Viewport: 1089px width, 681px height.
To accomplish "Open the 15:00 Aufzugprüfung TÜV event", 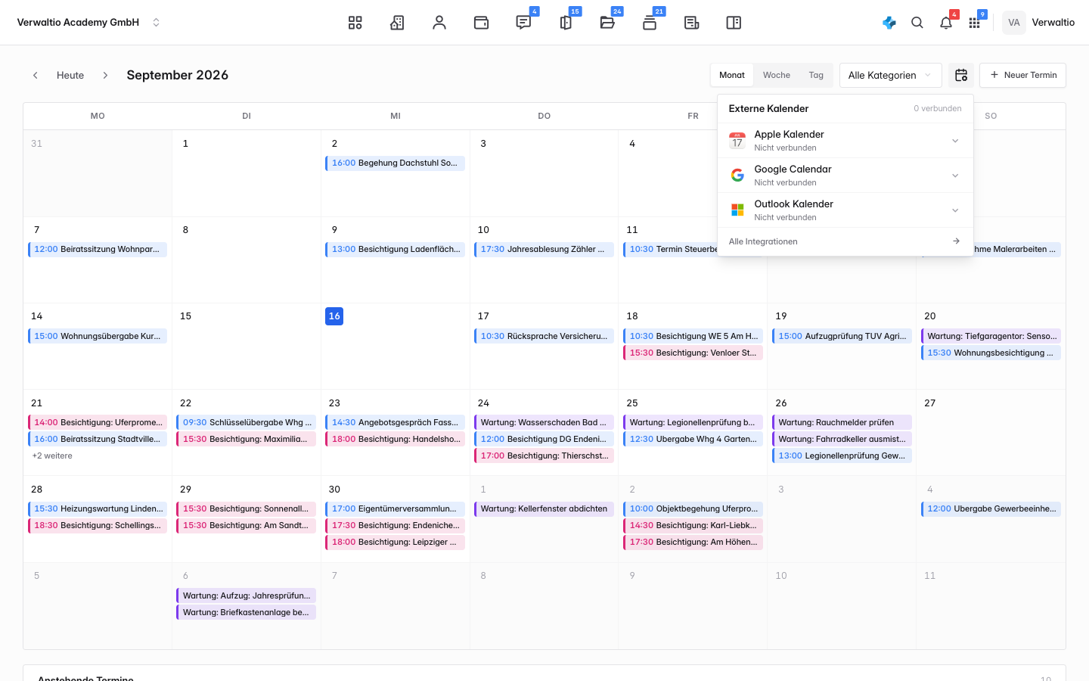I will pyautogui.click(x=842, y=336).
